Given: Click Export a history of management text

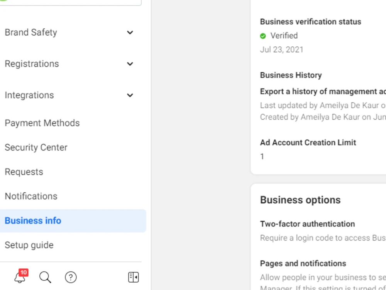Looking at the screenshot, I should [x=323, y=92].
